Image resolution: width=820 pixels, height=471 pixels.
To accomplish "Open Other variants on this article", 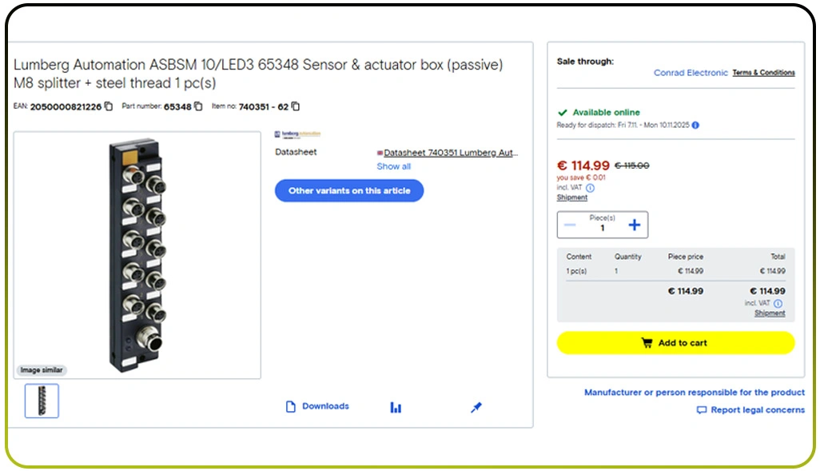I will tap(349, 190).
